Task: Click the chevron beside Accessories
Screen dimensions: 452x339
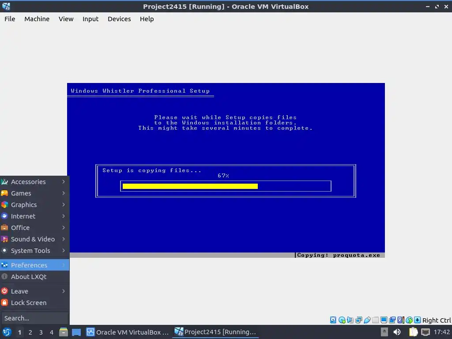Action: coord(64,181)
